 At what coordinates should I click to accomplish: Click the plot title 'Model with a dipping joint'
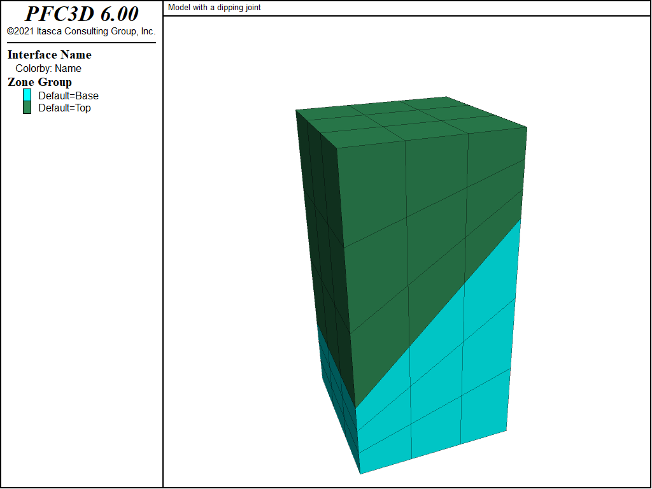click(x=214, y=8)
